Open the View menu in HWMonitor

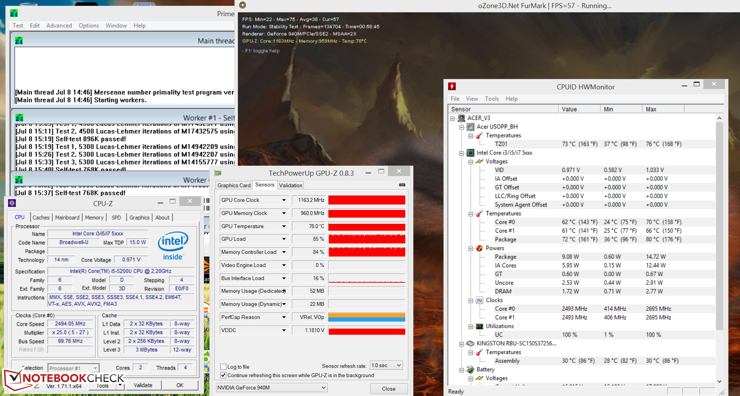click(x=472, y=99)
